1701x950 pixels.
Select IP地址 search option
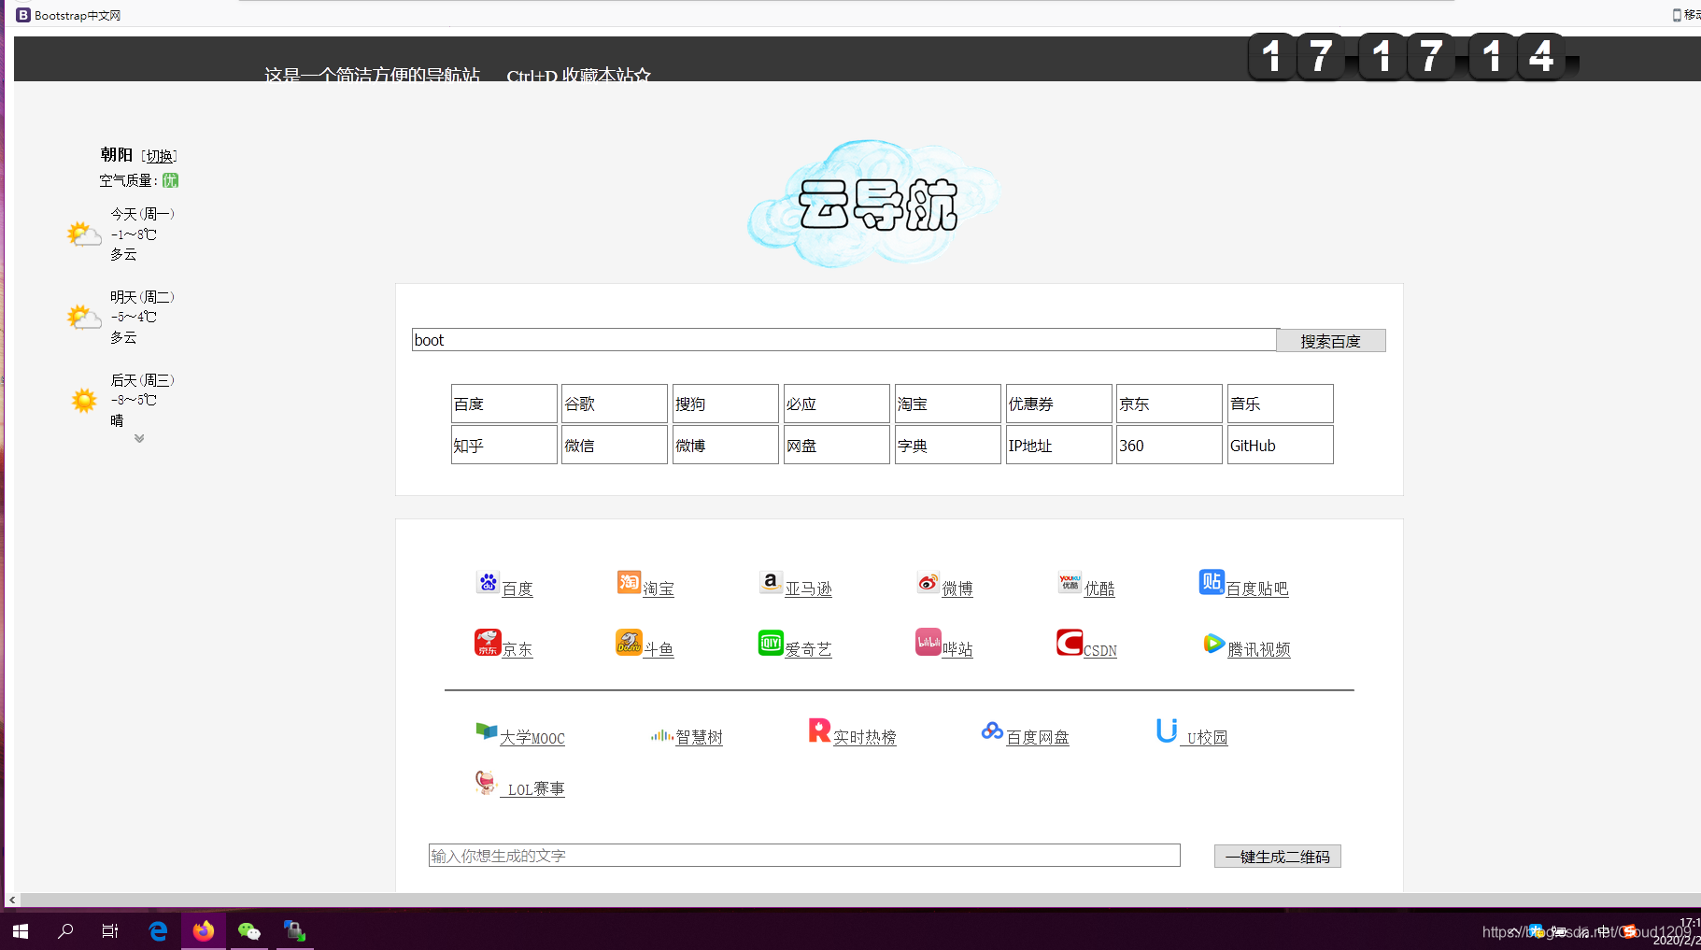pyautogui.click(x=1059, y=445)
